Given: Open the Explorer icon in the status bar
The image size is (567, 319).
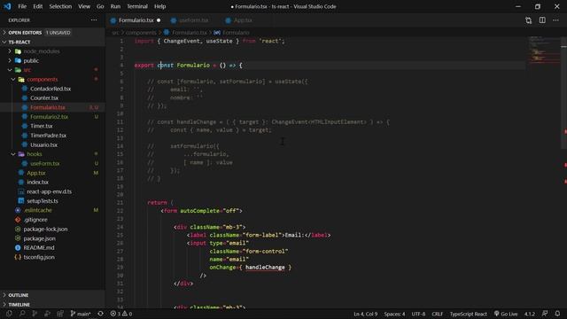Looking at the screenshot, I should tap(9, 314).
